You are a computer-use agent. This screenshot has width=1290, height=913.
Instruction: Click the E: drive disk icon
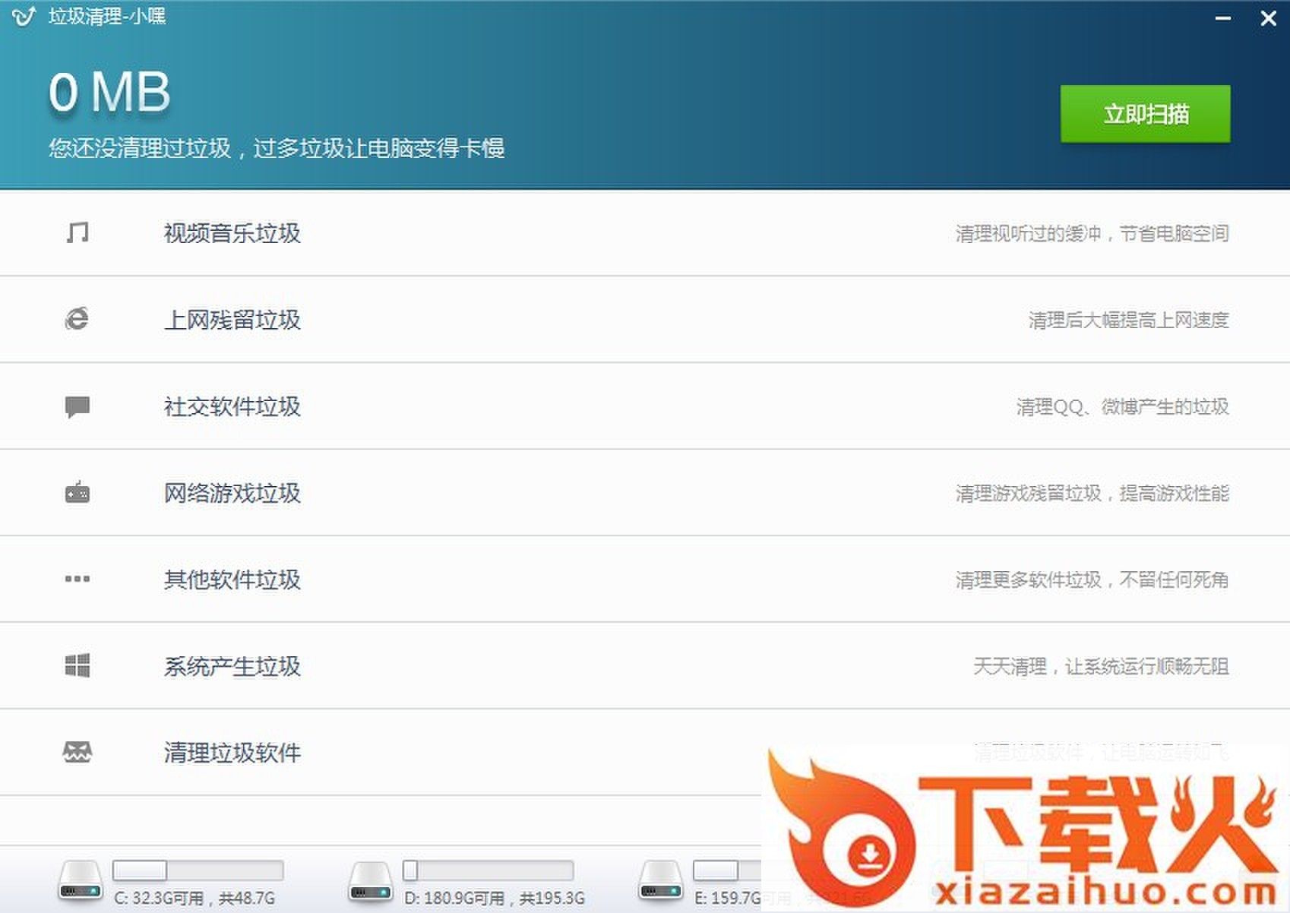[x=660, y=882]
